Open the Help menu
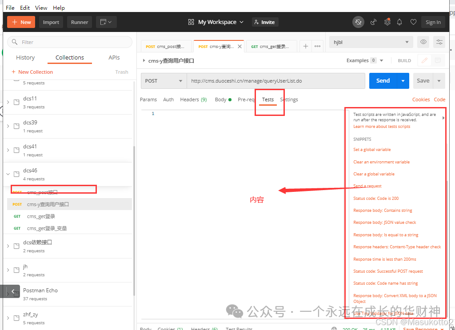 tap(59, 8)
